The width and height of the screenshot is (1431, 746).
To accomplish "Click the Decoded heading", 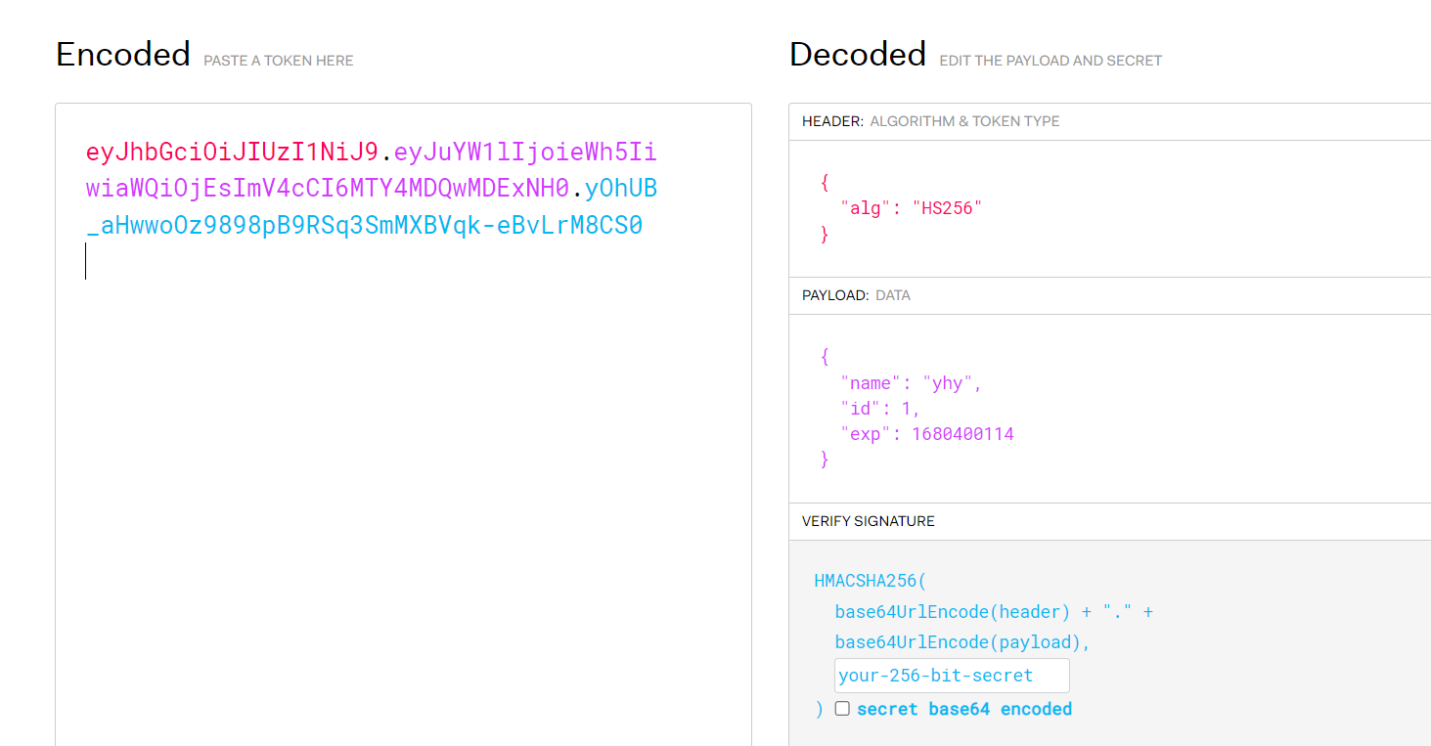I will tap(858, 55).
